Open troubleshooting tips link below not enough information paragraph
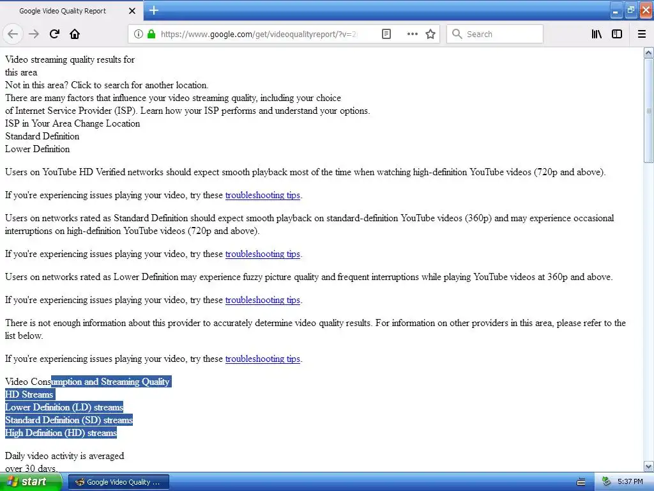 [262, 359]
